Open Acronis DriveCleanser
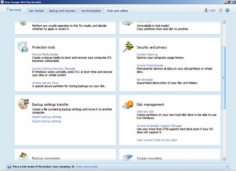This screenshot has height=171, width=236. click(150, 65)
